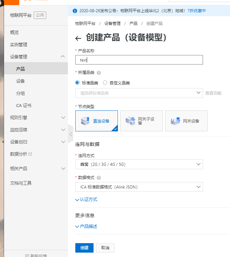
Task: Select the 自定义品类 radio button
Action: pyautogui.click(x=105, y=83)
